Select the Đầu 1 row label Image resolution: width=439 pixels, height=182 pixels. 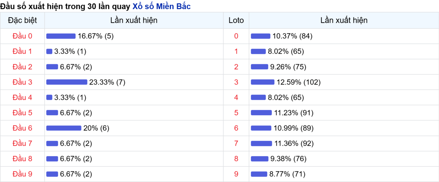pyautogui.click(x=22, y=51)
